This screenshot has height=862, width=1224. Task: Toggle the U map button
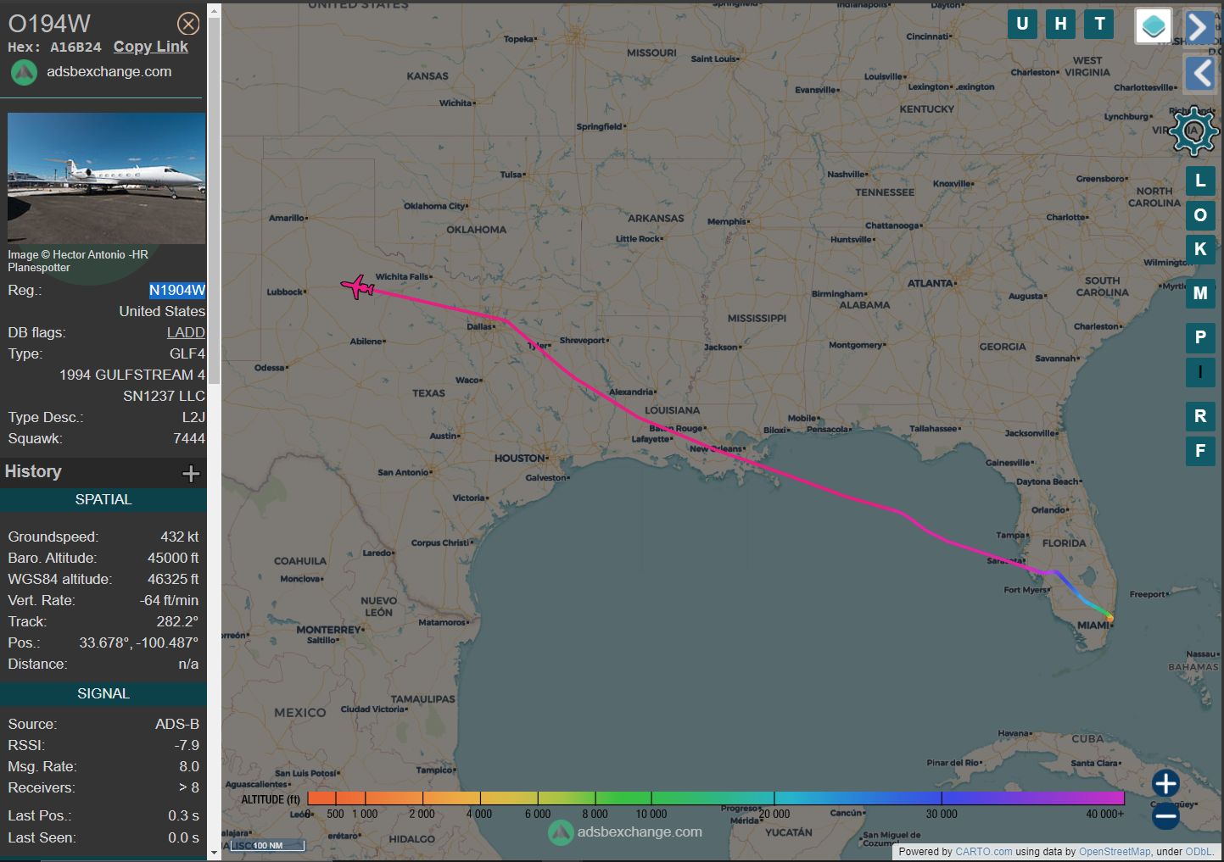[x=1022, y=24]
